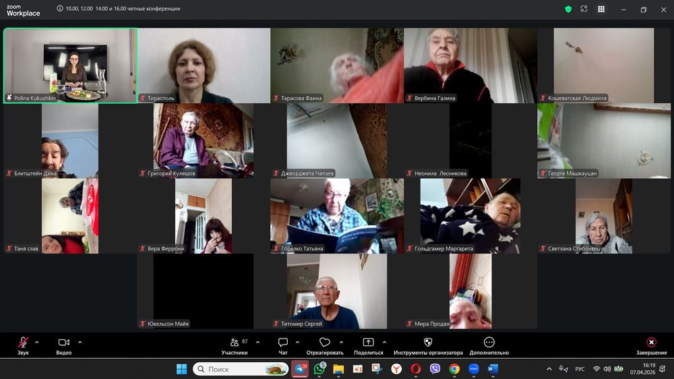Open the Chat panel
Screen dimensions: 674x379
(283, 345)
